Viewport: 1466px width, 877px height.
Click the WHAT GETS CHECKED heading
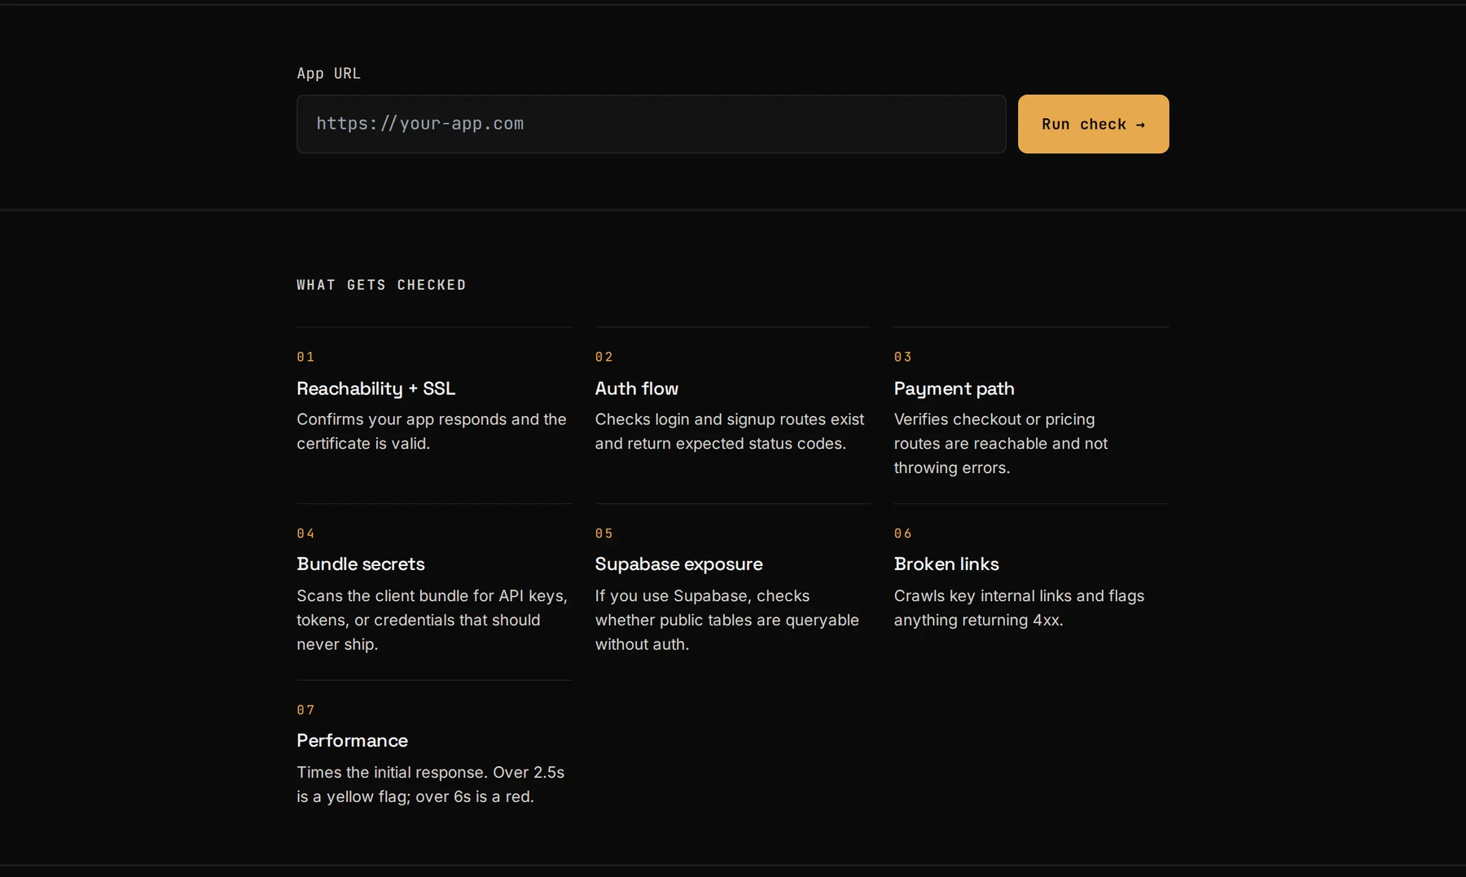pyautogui.click(x=381, y=285)
